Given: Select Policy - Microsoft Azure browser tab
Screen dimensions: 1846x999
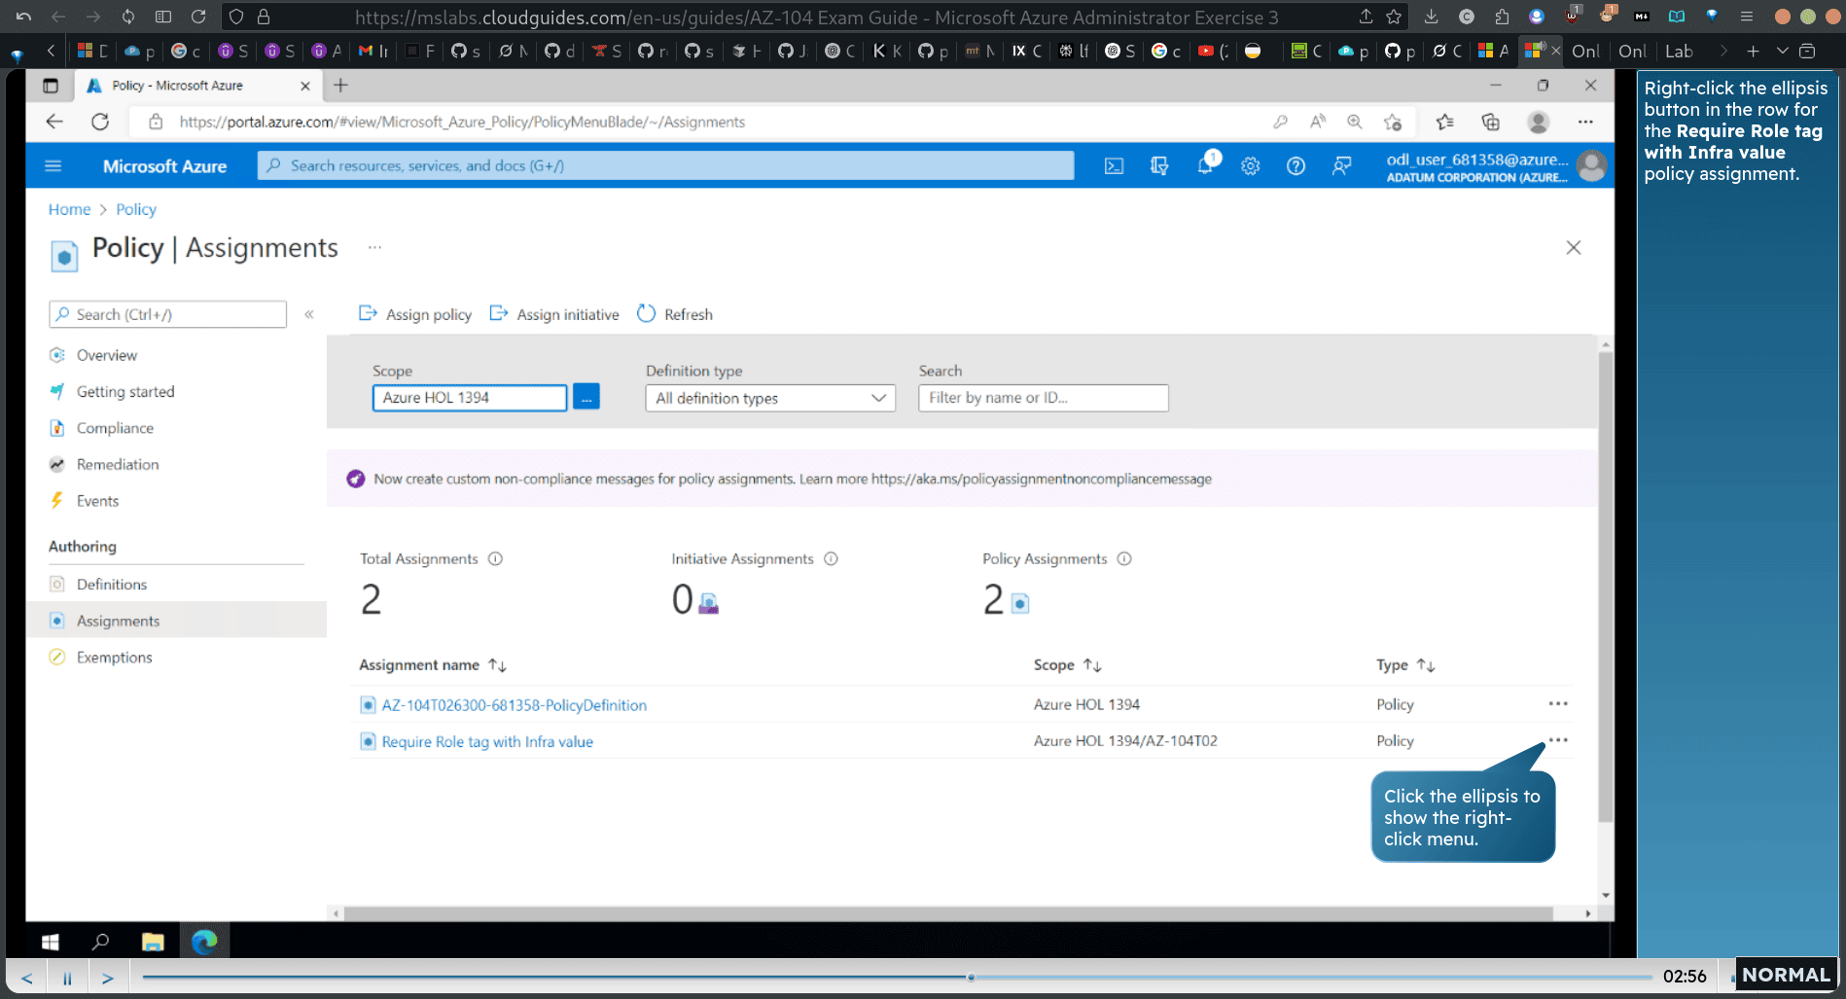Looking at the screenshot, I should 198,86.
